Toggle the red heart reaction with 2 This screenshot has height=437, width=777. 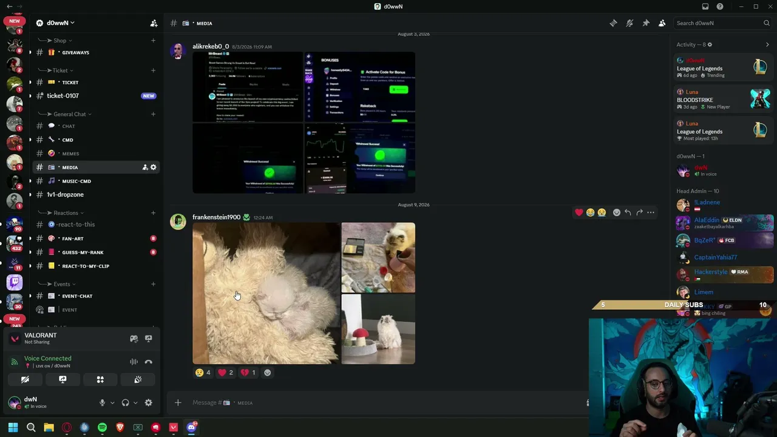pos(226,373)
